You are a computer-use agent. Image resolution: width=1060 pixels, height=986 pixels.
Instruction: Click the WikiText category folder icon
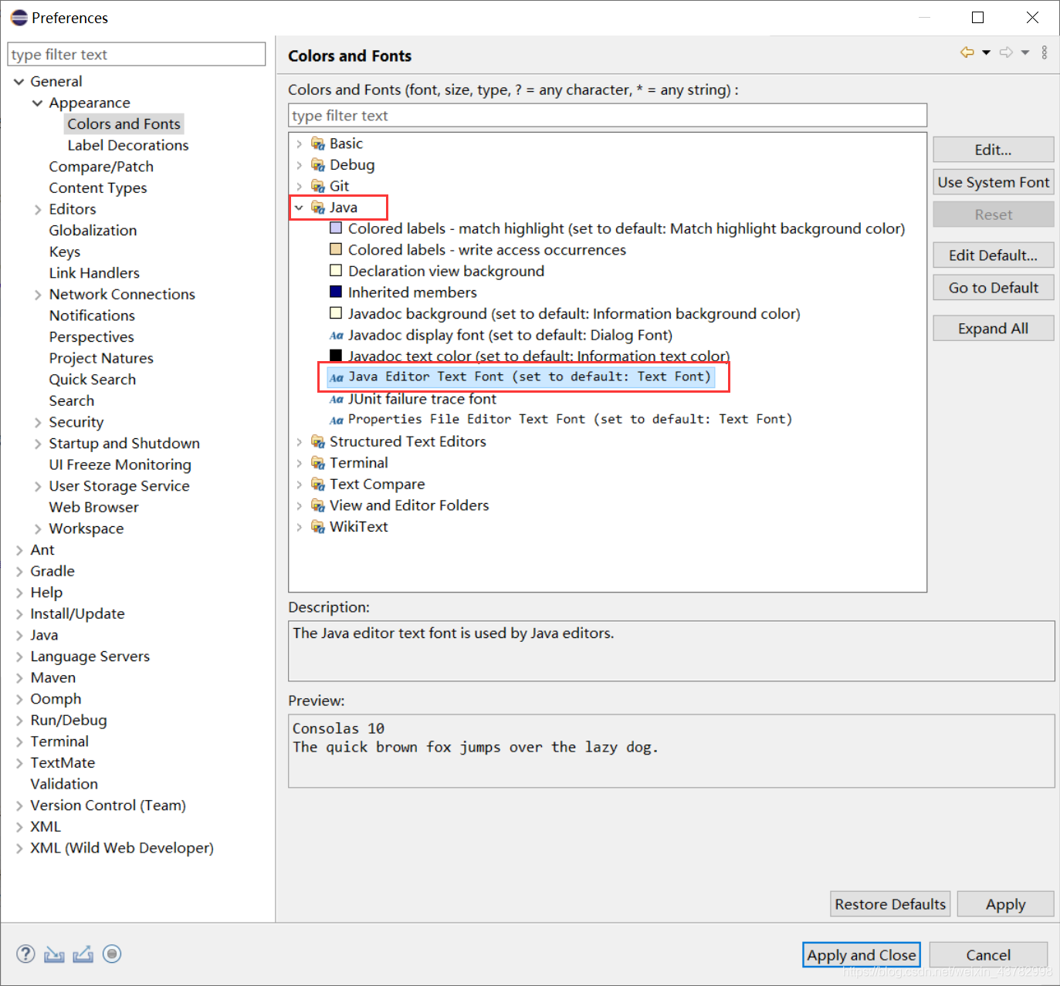coord(318,527)
